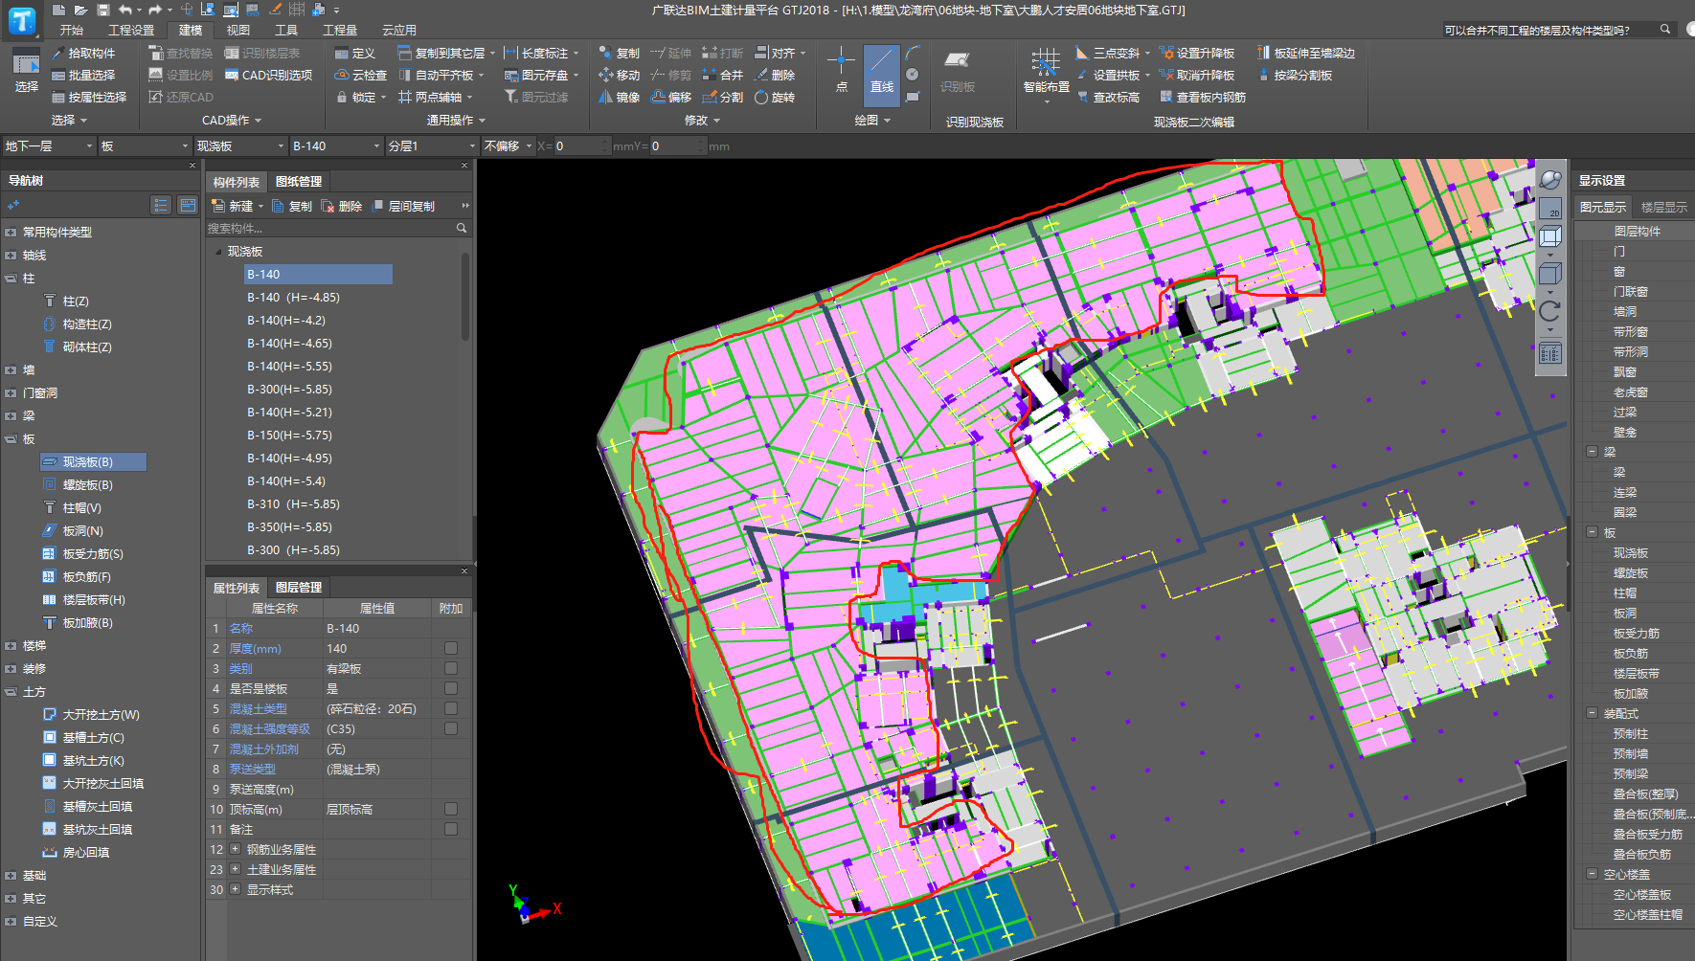The height and width of the screenshot is (961, 1695).
Task: Select 板受力筋(S) in navigation tree
Action: 93,554
